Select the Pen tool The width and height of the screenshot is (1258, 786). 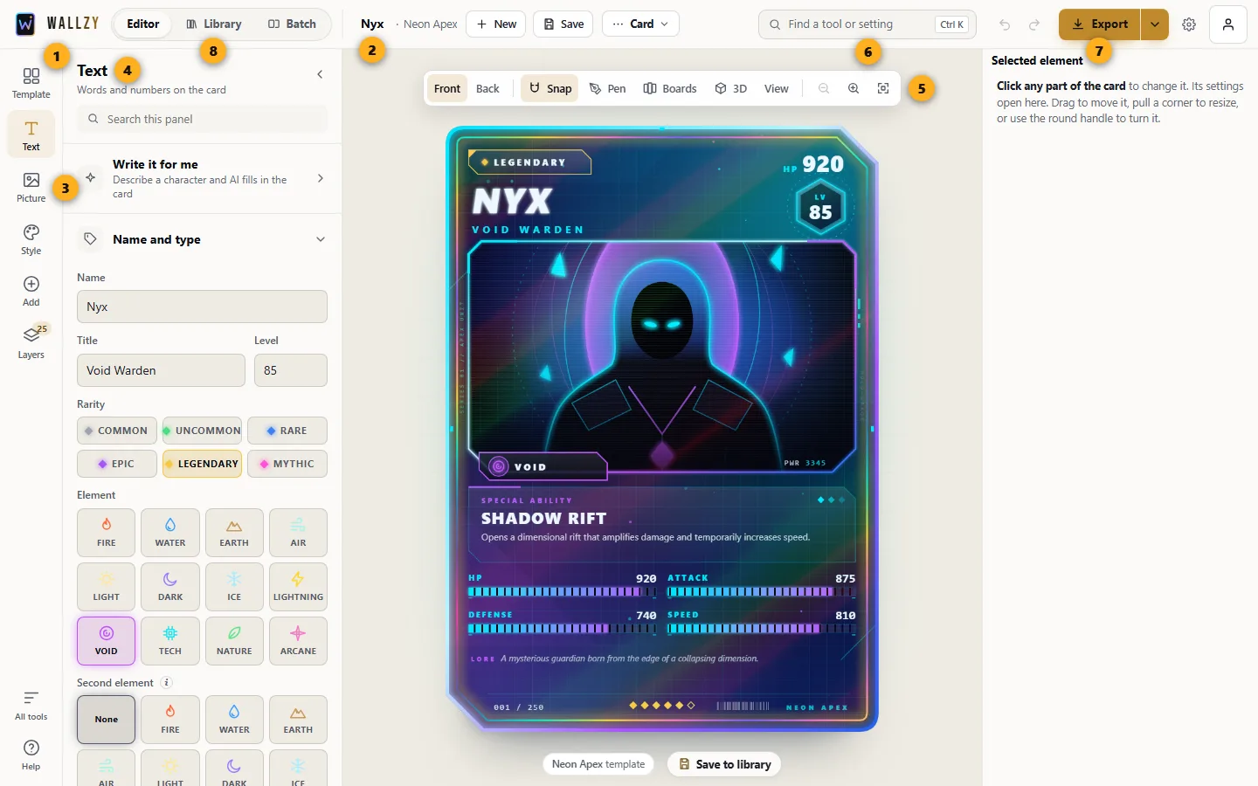click(x=607, y=88)
